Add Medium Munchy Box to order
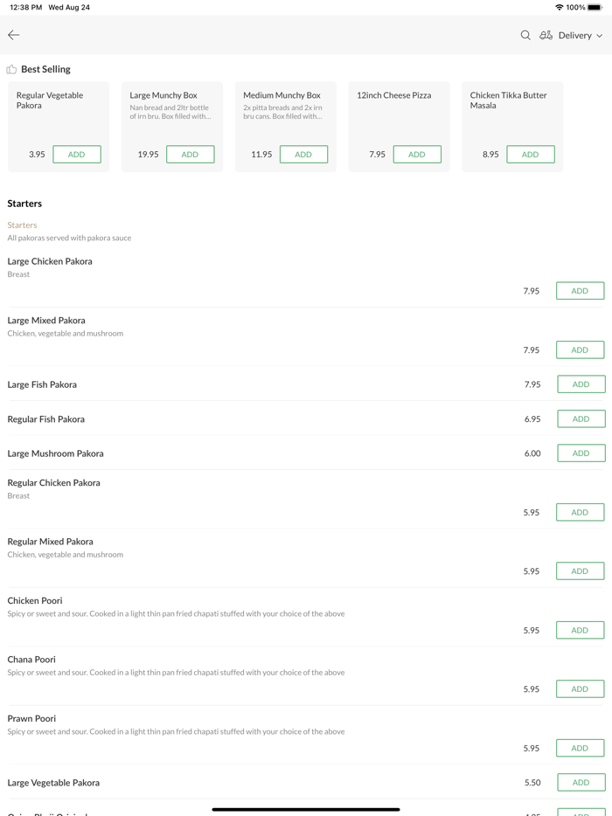This screenshot has width=612, height=816. tap(303, 155)
